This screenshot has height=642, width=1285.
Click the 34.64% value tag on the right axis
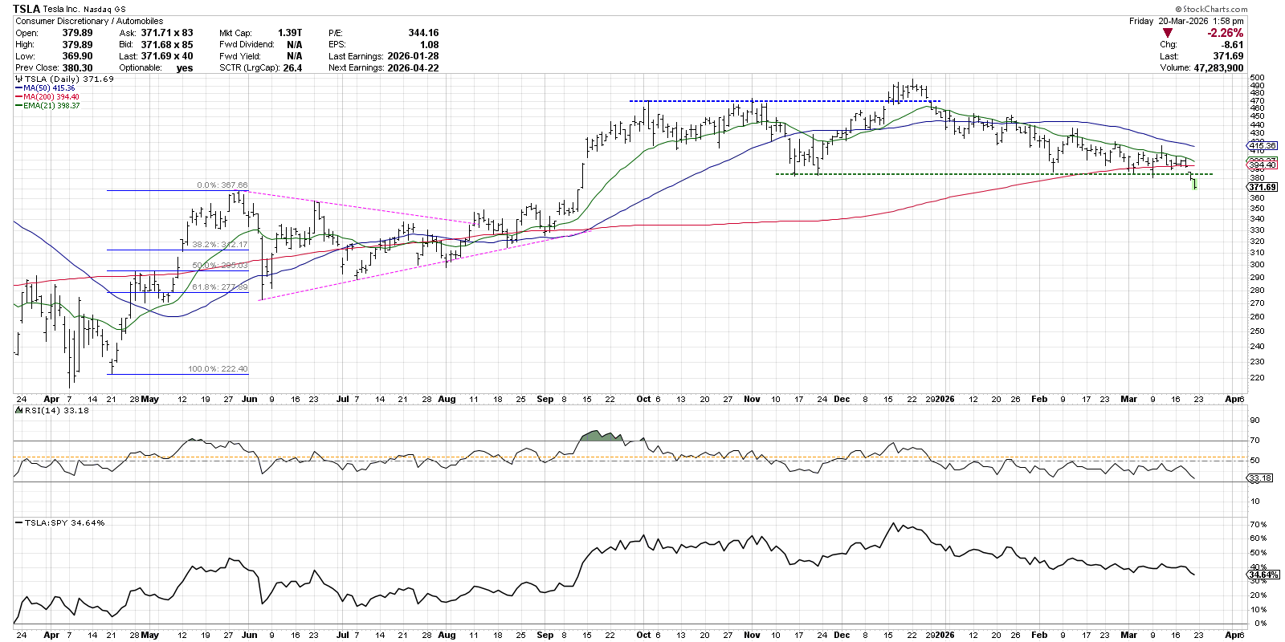[x=1261, y=575]
